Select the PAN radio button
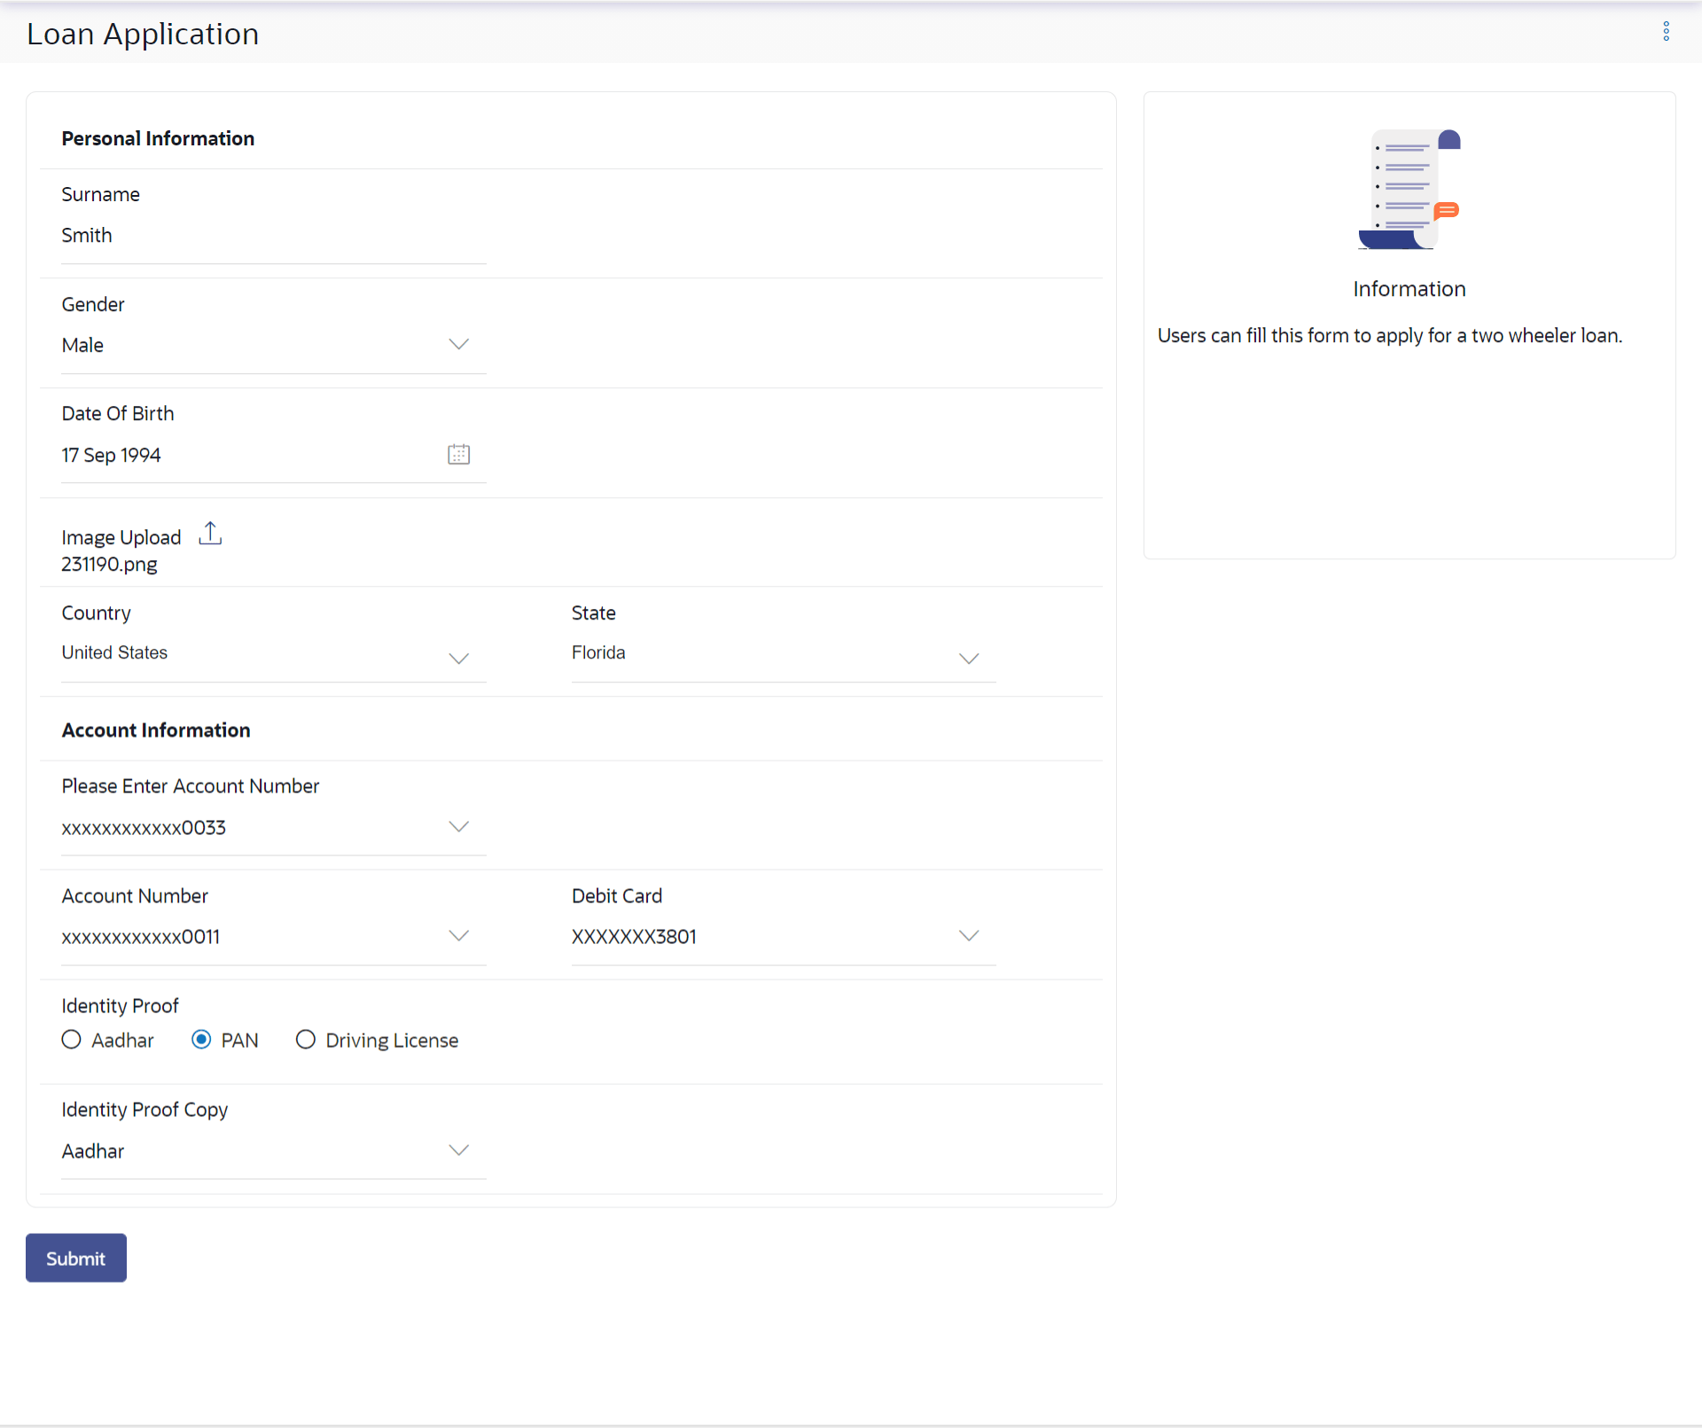The image size is (1702, 1428). [202, 1040]
